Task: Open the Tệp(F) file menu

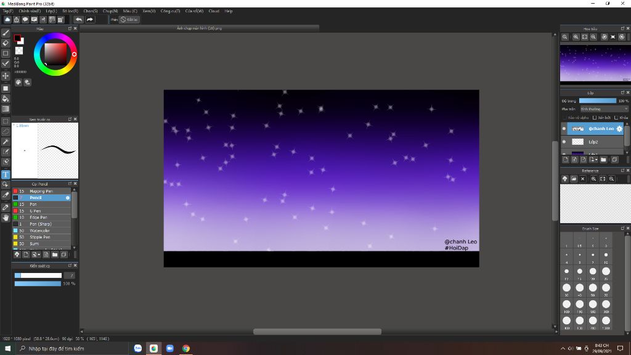Action: coord(8,11)
